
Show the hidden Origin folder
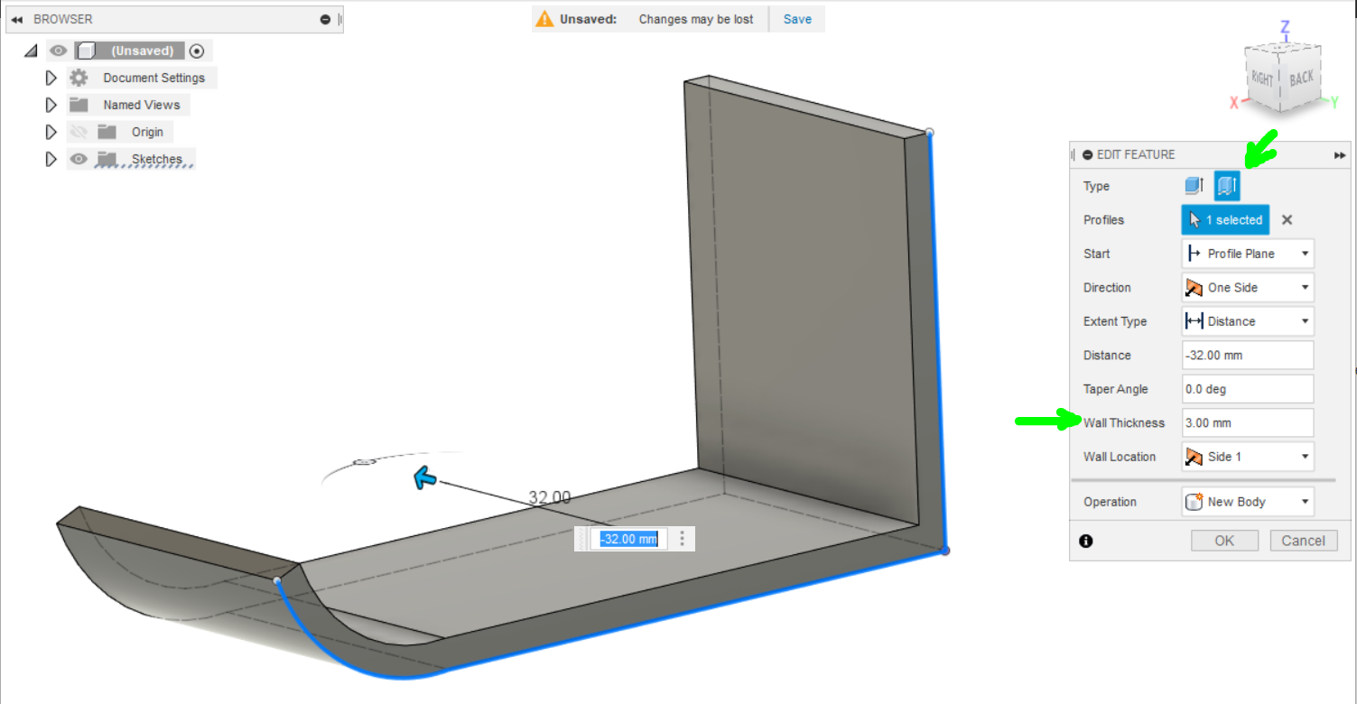point(79,132)
